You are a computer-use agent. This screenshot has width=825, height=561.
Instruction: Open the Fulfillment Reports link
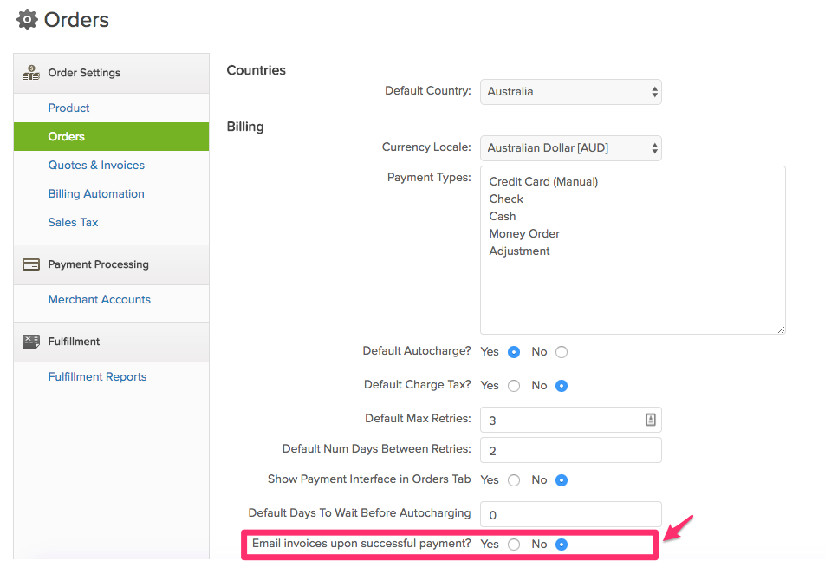click(97, 377)
